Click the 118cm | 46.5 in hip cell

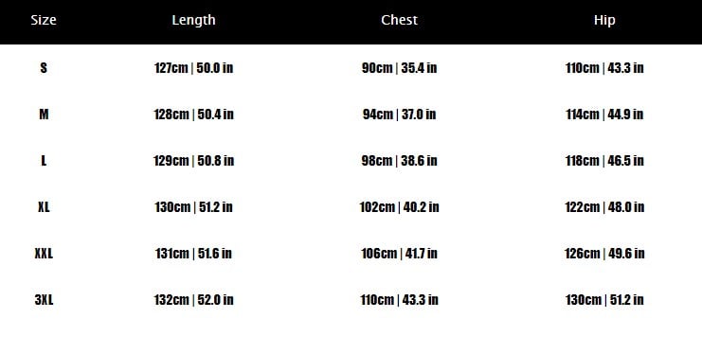[604, 161]
